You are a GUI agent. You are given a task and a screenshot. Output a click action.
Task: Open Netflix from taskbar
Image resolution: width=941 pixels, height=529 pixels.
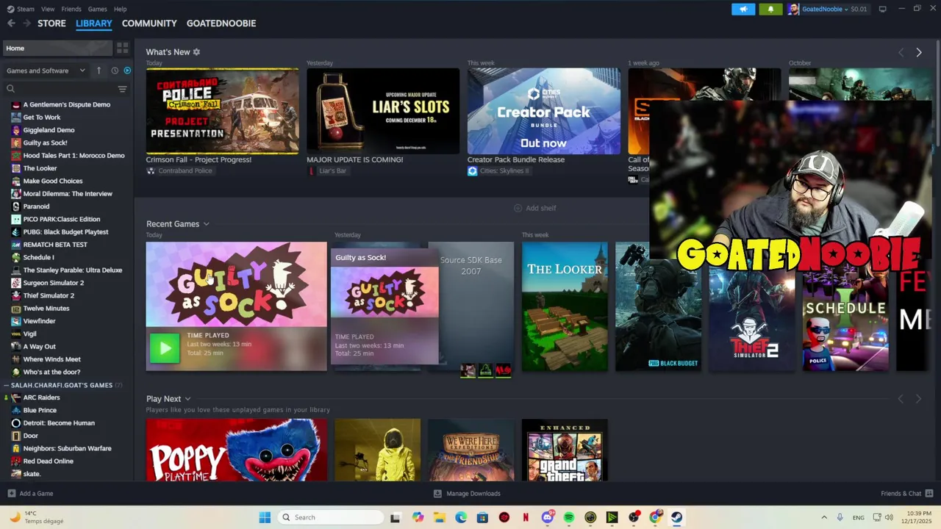click(526, 517)
